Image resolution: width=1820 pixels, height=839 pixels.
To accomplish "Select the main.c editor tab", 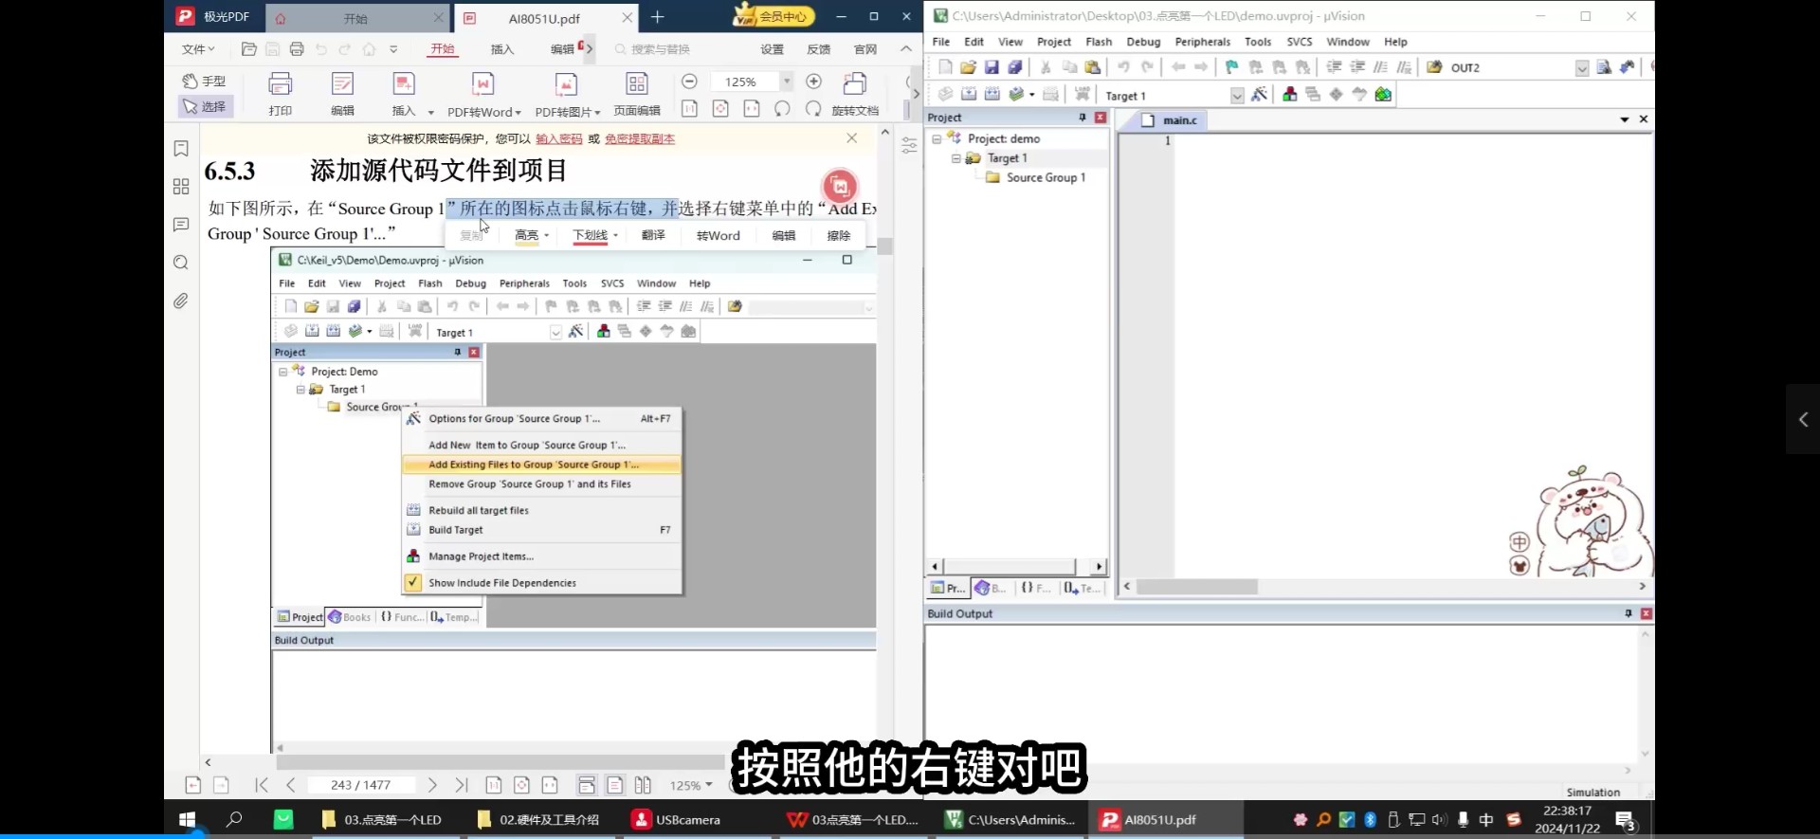I will [x=1172, y=120].
